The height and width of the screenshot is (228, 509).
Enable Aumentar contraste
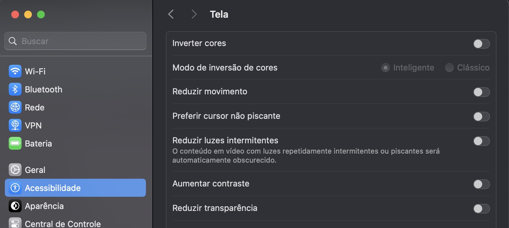point(481,184)
